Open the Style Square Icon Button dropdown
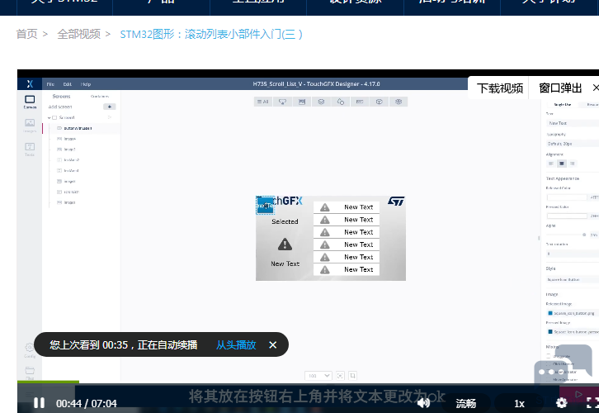This screenshot has height=413, width=599. pyautogui.click(x=573, y=279)
